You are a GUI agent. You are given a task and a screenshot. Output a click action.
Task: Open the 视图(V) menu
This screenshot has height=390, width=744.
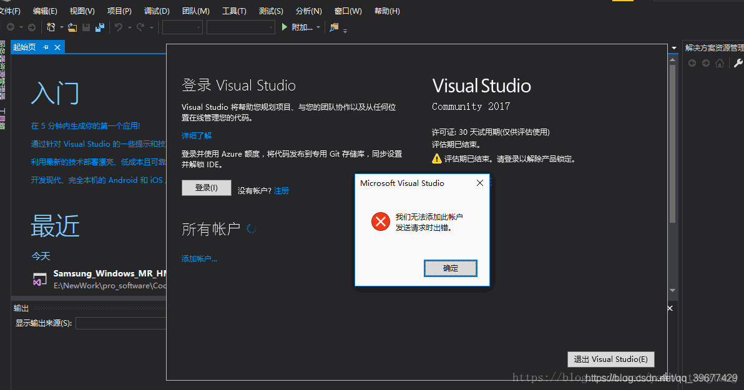click(82, 11)
